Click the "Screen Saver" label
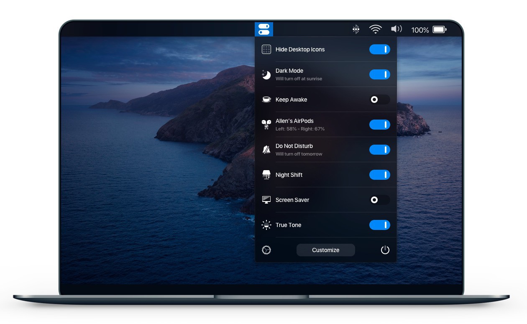This screenshot has width=527, height=324. (292, 200)
